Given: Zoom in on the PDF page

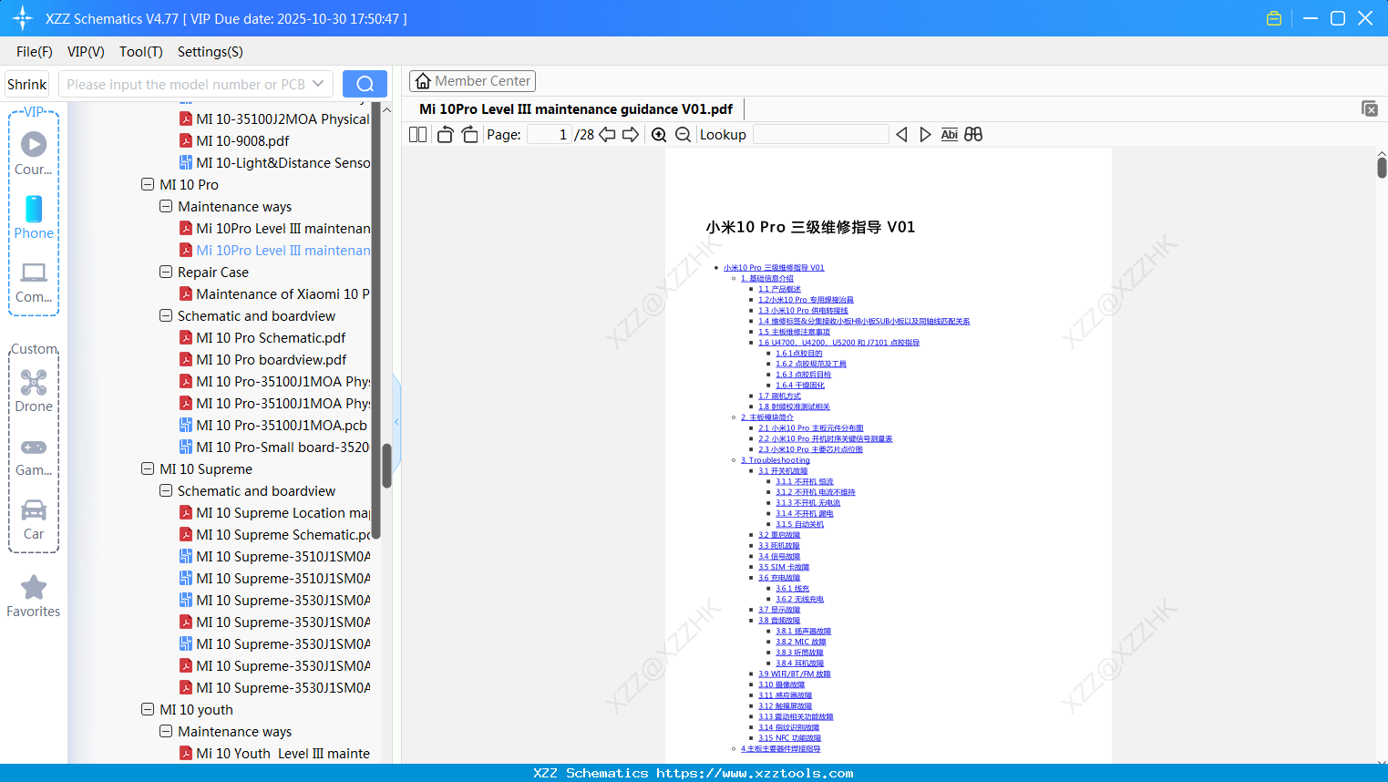Looking at the screenshot, I should click(658, 134).
